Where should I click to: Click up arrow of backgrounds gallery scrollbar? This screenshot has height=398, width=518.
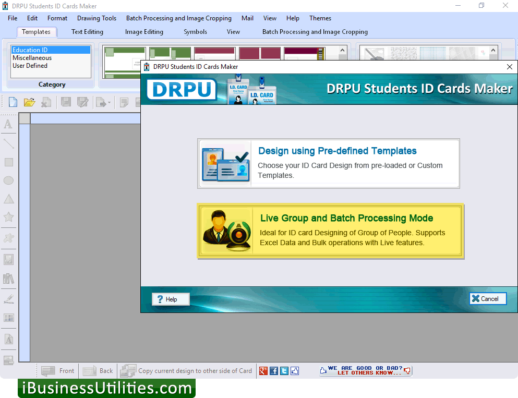493,51
